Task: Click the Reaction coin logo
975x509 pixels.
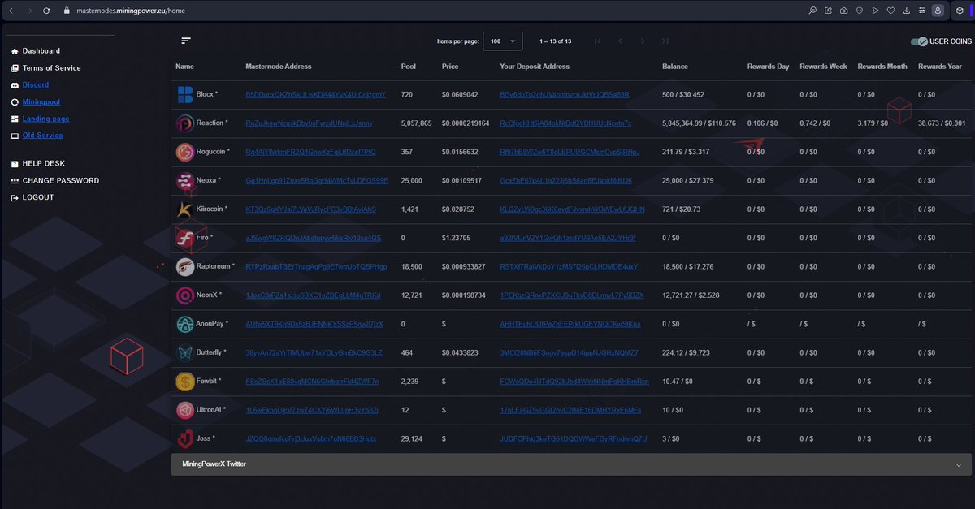Action: coord(184,123)
